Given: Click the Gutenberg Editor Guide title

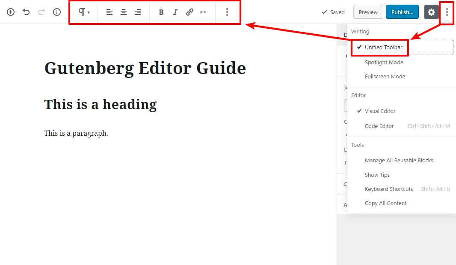Looking at the screenshot, I should click(145, 68).
